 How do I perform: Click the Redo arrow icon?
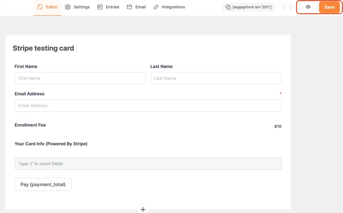(x=290, y=7)
